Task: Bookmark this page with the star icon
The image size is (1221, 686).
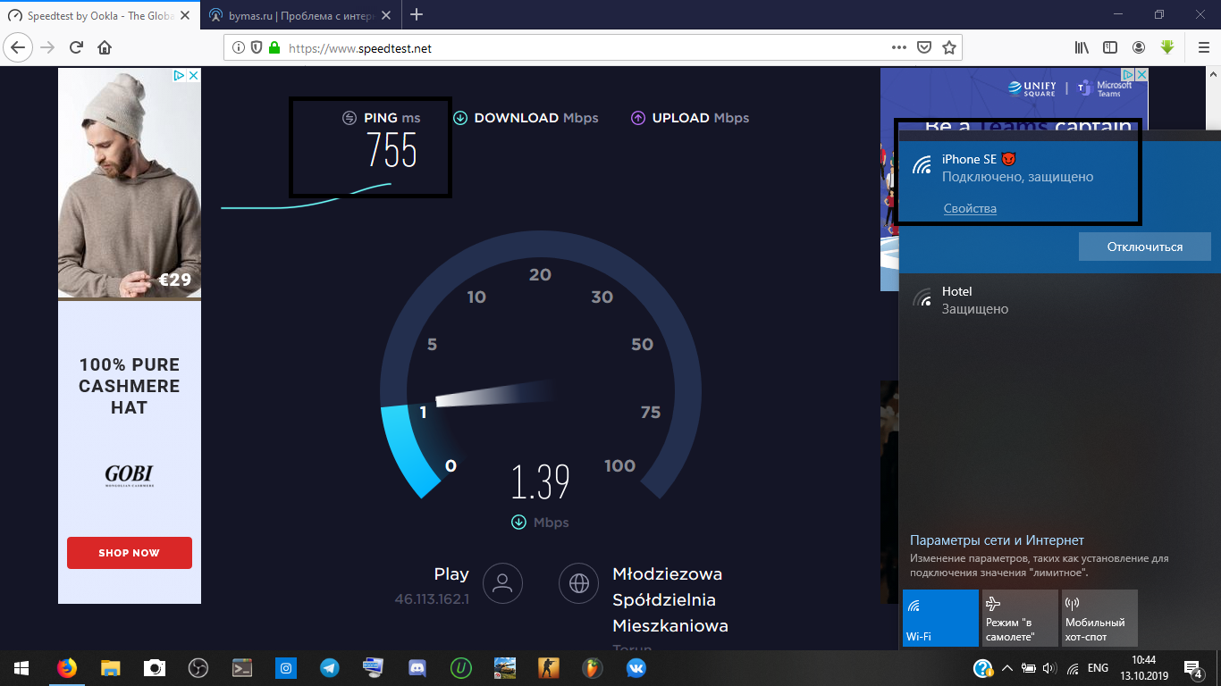Action: click(x=949, y=47)
